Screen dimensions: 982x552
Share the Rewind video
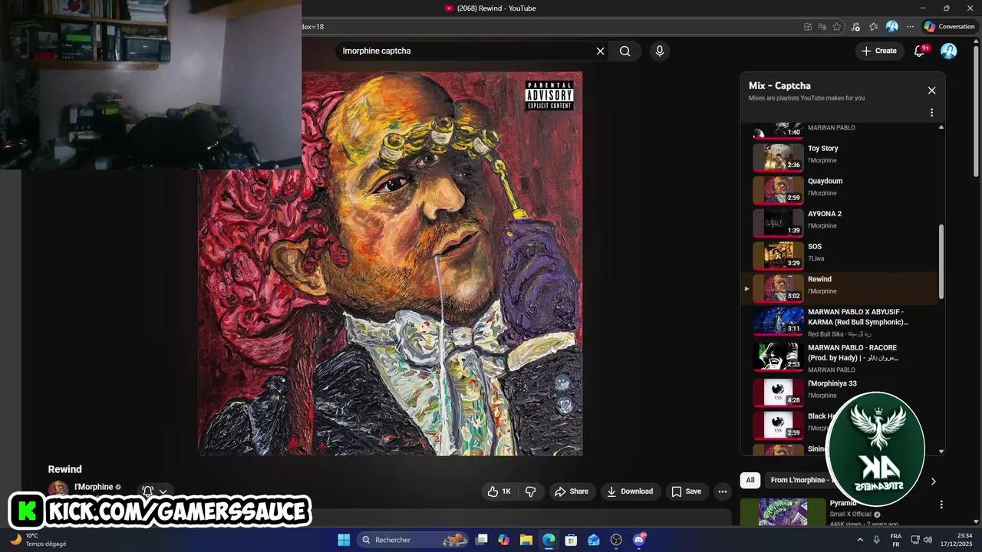click(572, 491)
